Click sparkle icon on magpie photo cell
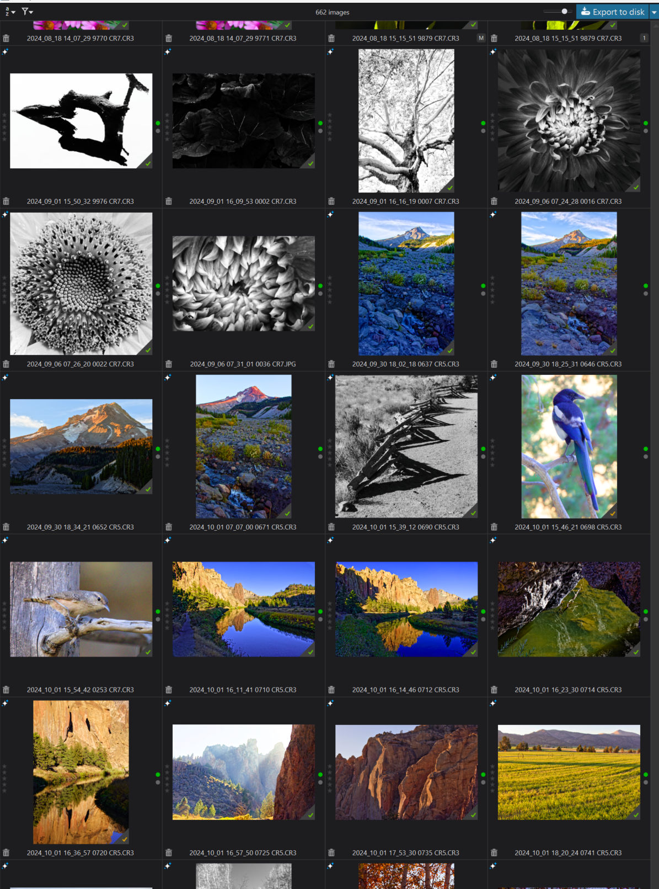This screenshot has height=889, width=659. click(493, 377)
